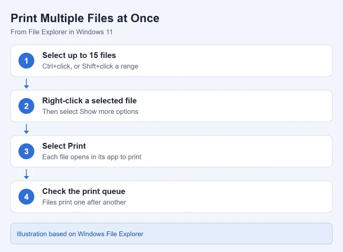This screenshot has height=252, width=343.
Task: Click 'Each file opens in its app to print'
Action: tap(92, 157)
